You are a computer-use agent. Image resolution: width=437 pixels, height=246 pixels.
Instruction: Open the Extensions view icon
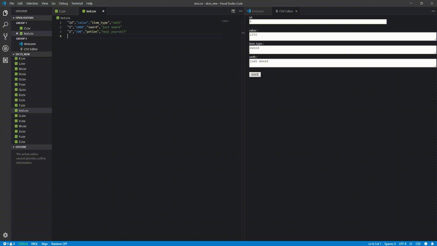(x=5, y=60)
